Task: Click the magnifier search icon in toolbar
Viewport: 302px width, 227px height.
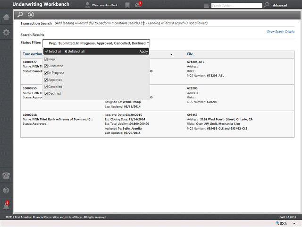Action: 20,15
